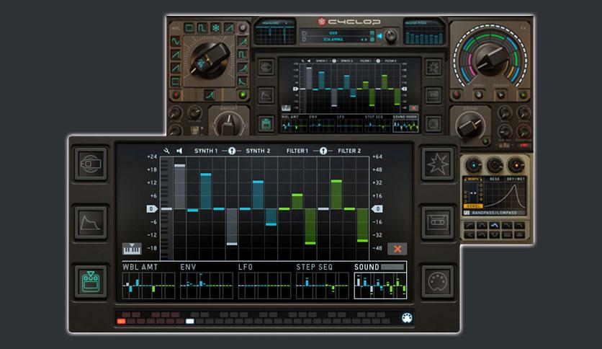Switch to the WBL AMT tab

pyautogui.click(x=148, y=280)
